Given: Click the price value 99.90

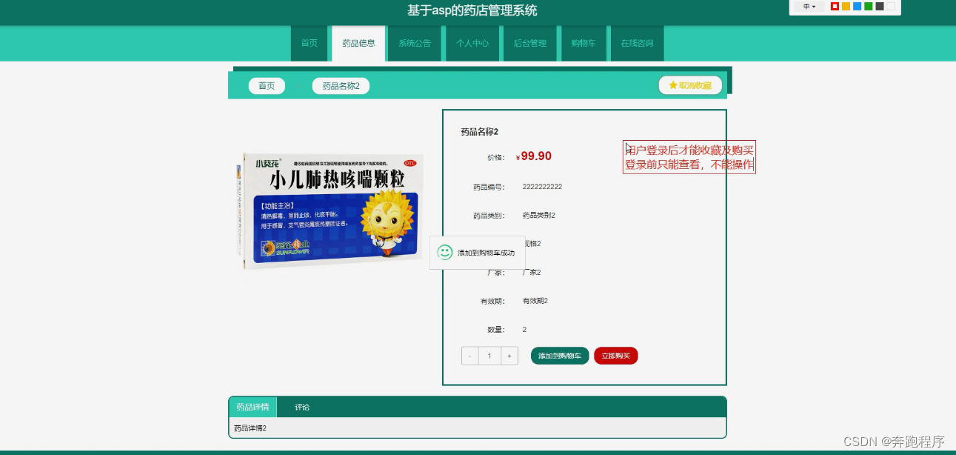Looking at the screenshot, I should tap(536, 156).
